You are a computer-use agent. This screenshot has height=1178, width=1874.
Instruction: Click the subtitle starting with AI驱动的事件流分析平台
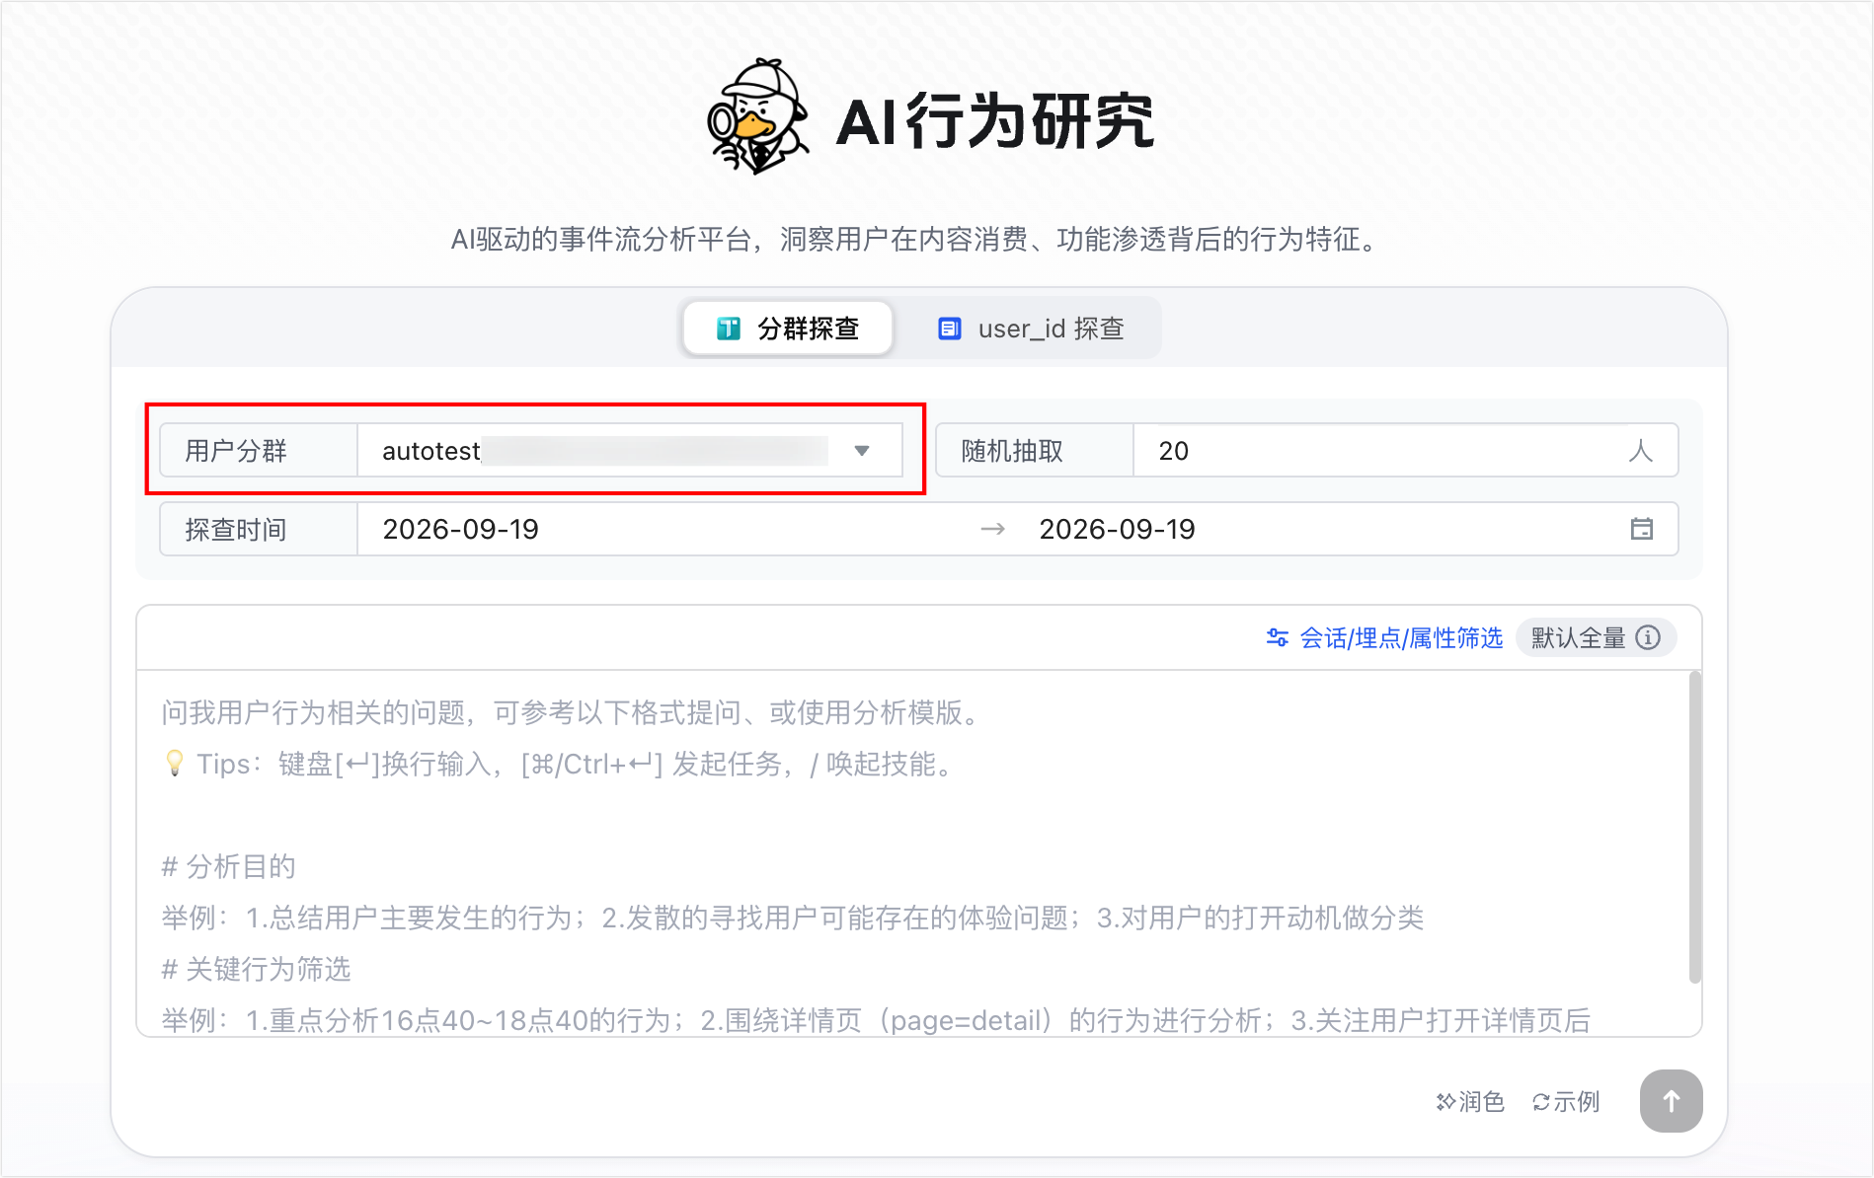click(916, 239)
